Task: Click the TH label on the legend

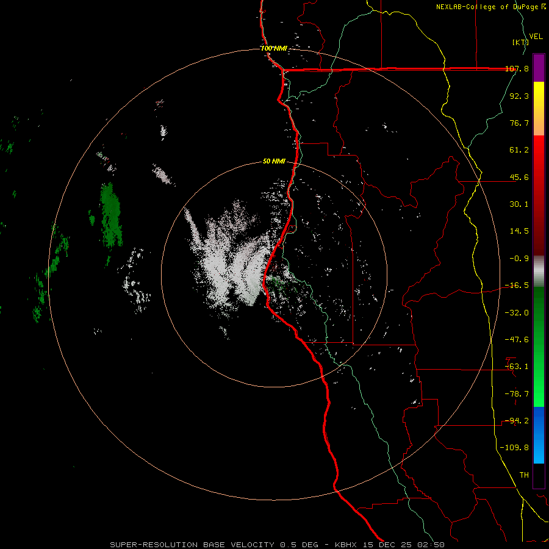Action: click(524, 475)
